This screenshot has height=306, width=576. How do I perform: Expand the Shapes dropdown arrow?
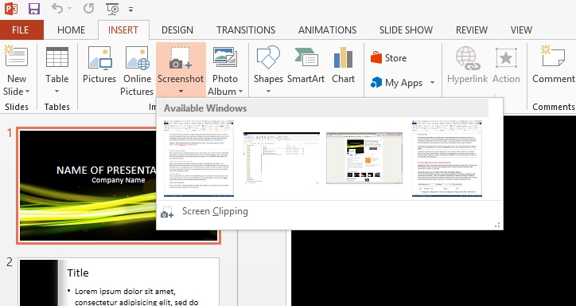[268, 91]
